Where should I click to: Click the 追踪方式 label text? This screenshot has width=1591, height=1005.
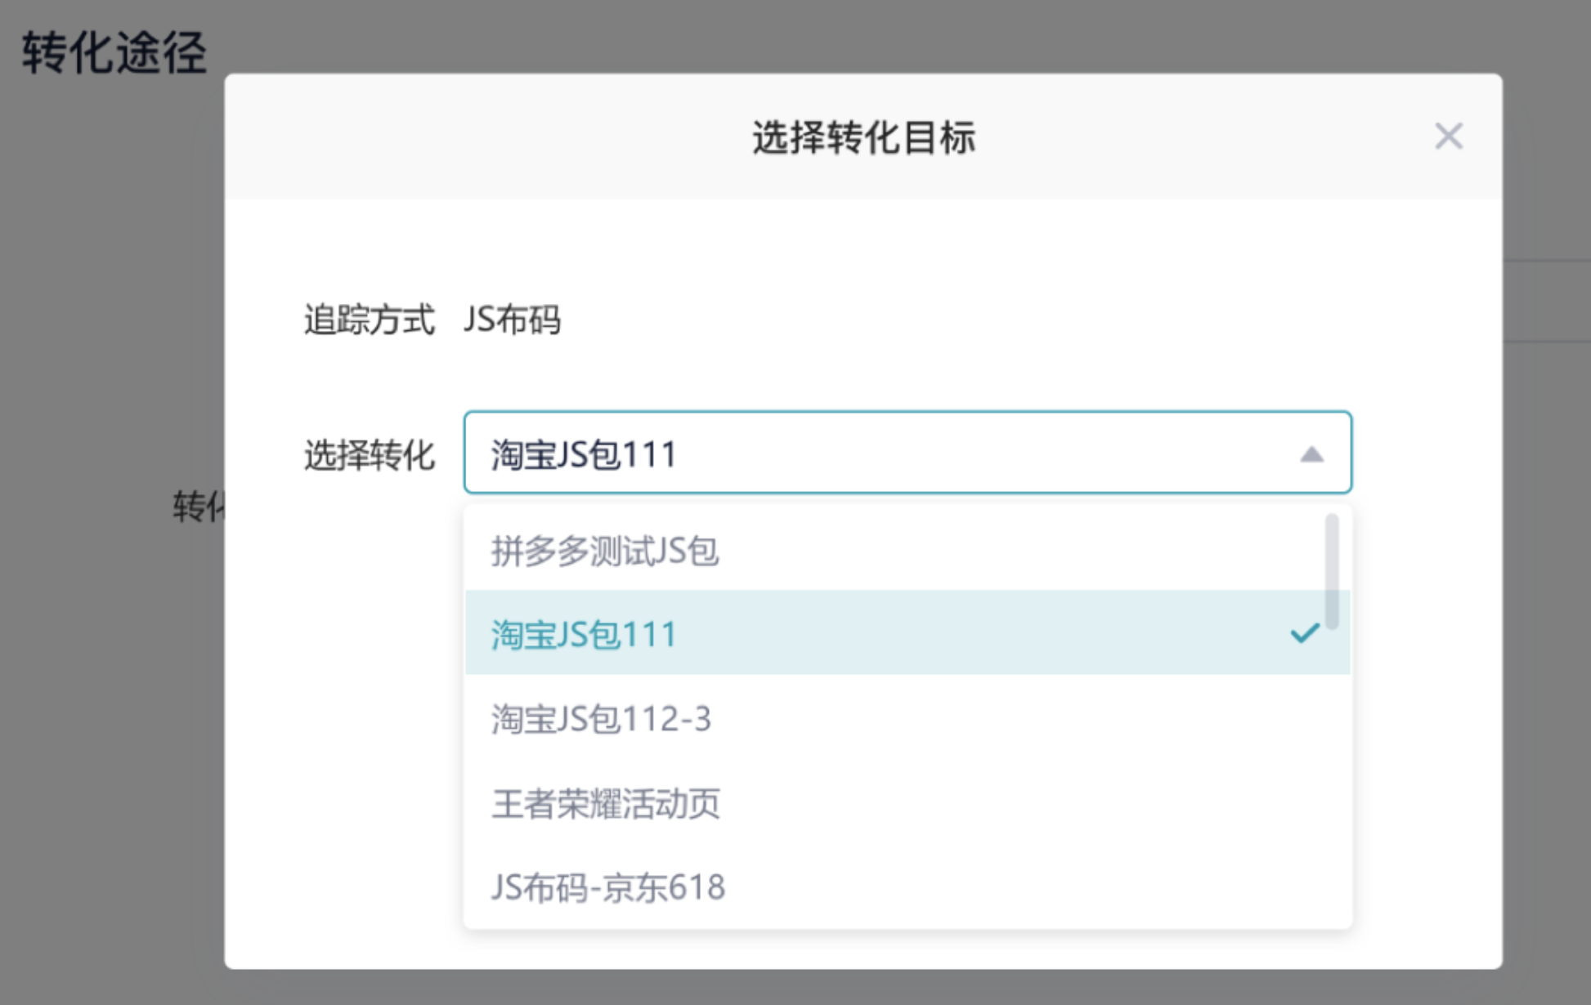coord(370,319)
